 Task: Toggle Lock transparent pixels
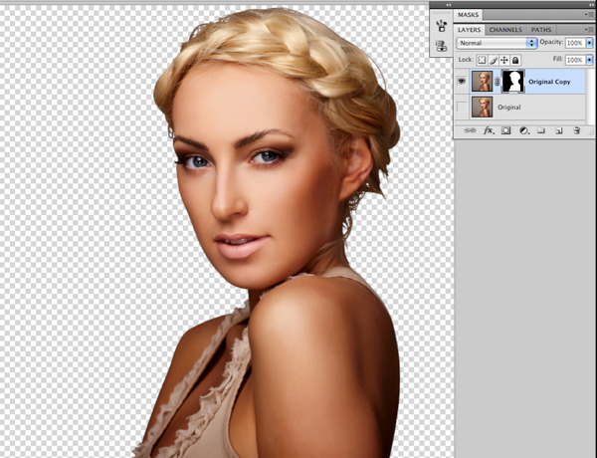482,60
